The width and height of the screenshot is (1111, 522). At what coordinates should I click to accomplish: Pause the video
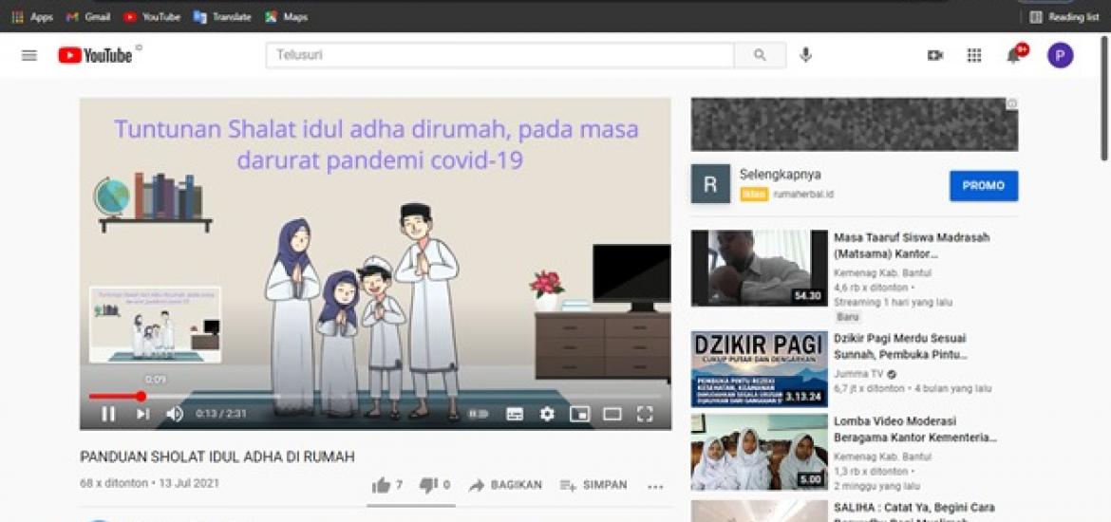click(x=108, y=414)
